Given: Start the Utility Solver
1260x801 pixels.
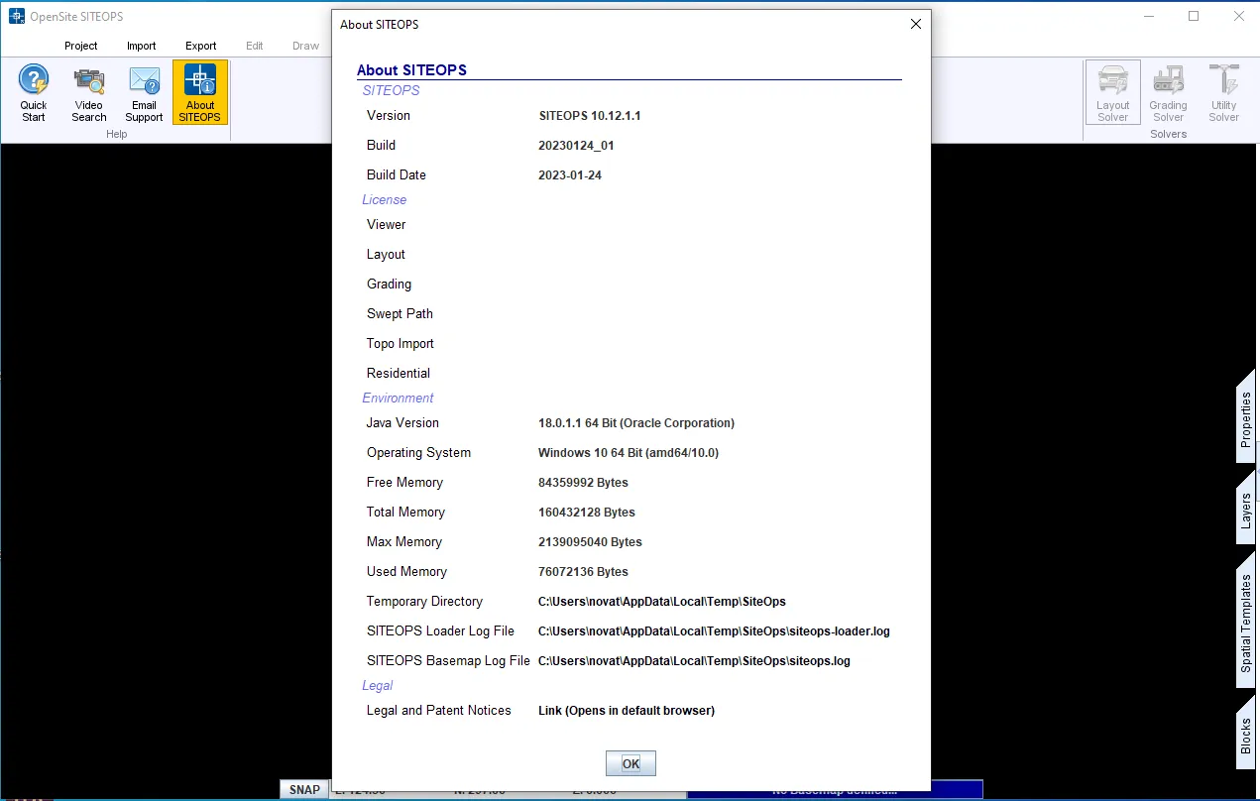Looking at the screenshot, I should click(x=1223, y=93).
